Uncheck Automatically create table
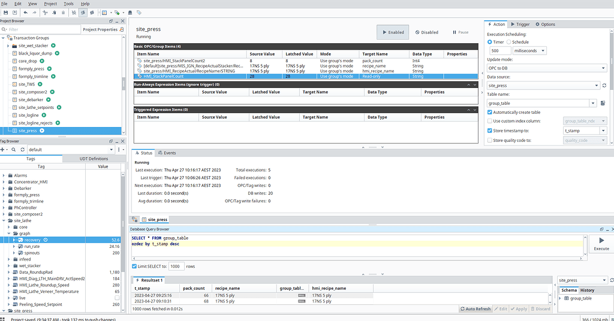 (x=490, y=112)
